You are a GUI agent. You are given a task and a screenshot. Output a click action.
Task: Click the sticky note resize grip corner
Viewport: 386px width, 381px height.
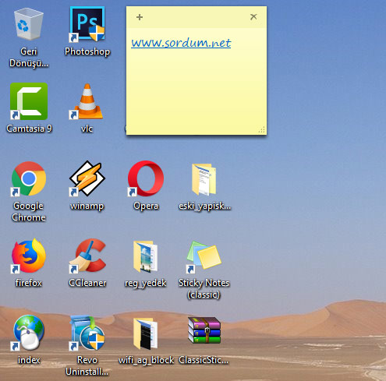[262, 130]
